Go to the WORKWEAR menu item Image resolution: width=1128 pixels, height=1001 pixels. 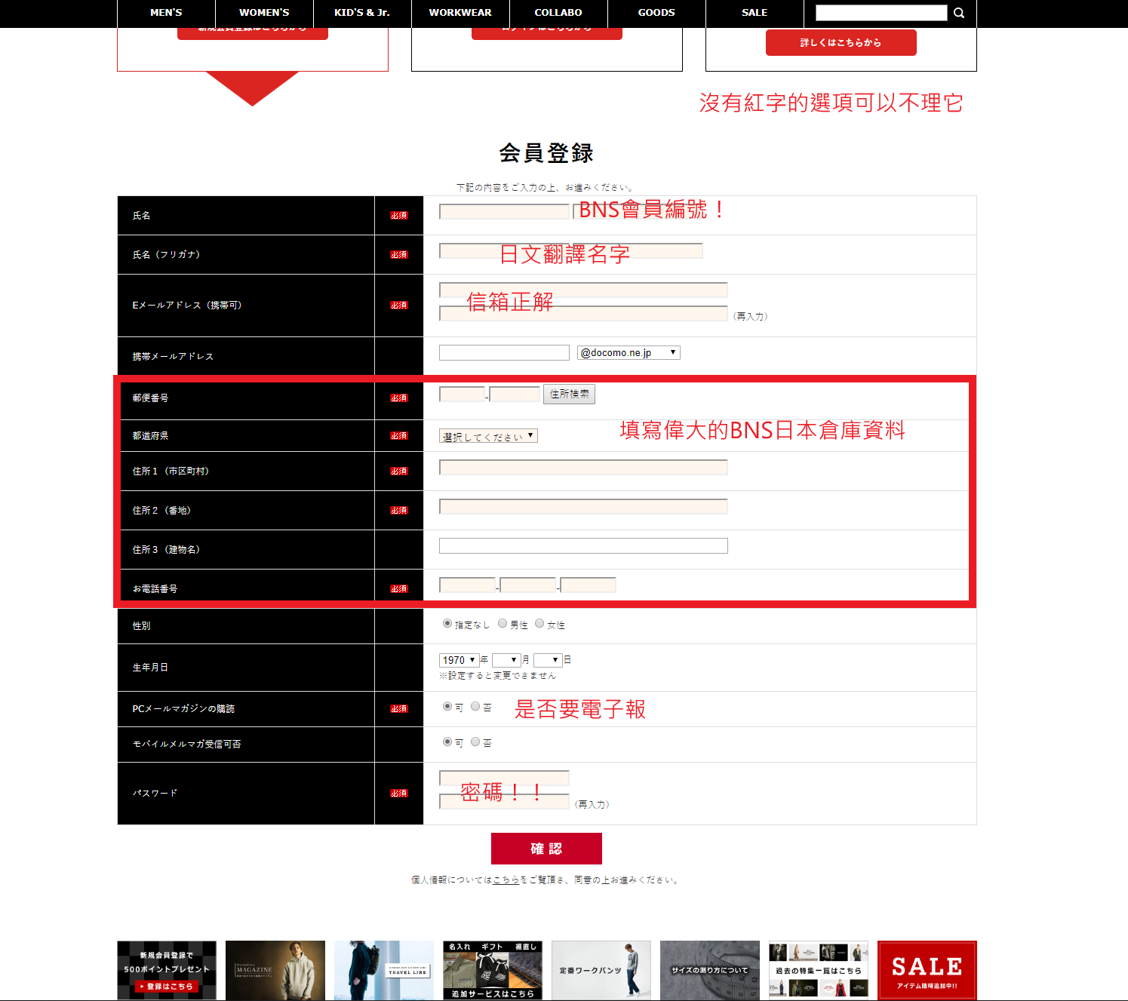coord(460,13)
